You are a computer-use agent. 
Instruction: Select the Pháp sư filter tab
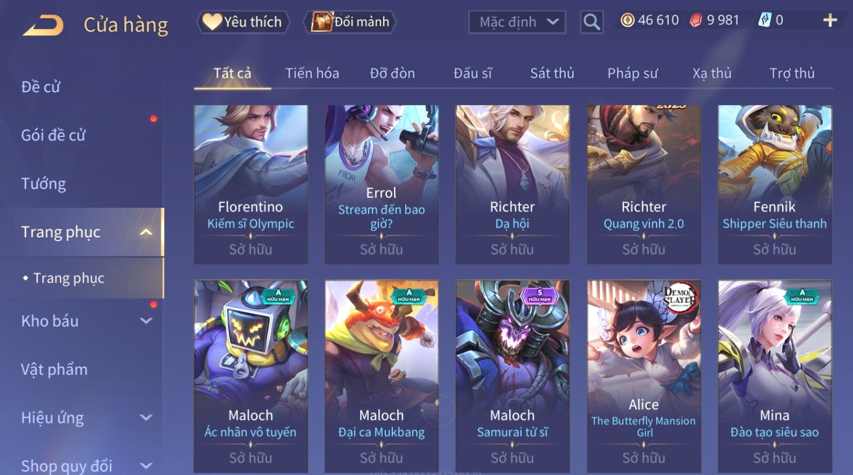(x=633, y=73)
